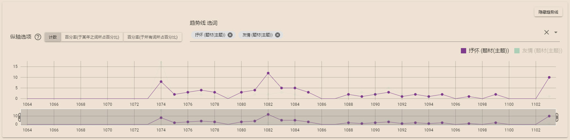The height and width of the screenshot is (140, 570).
Task: Remove the 友情 (题材(主题)) chip
Action: coord(278,35)
